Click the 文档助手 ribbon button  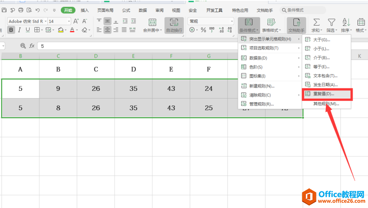(x=296, y=26)
